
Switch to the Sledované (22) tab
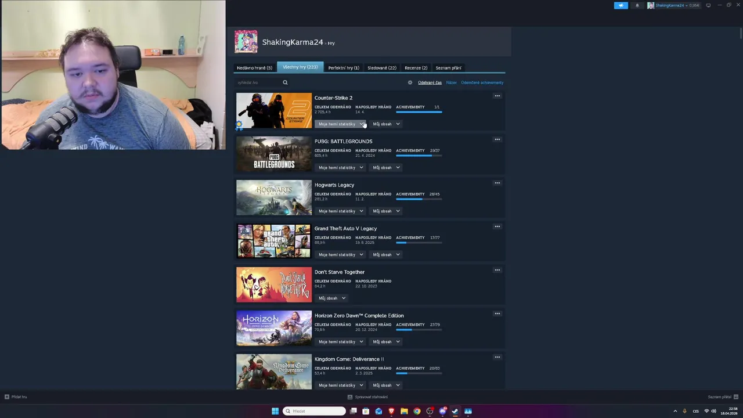coord(382,68)
